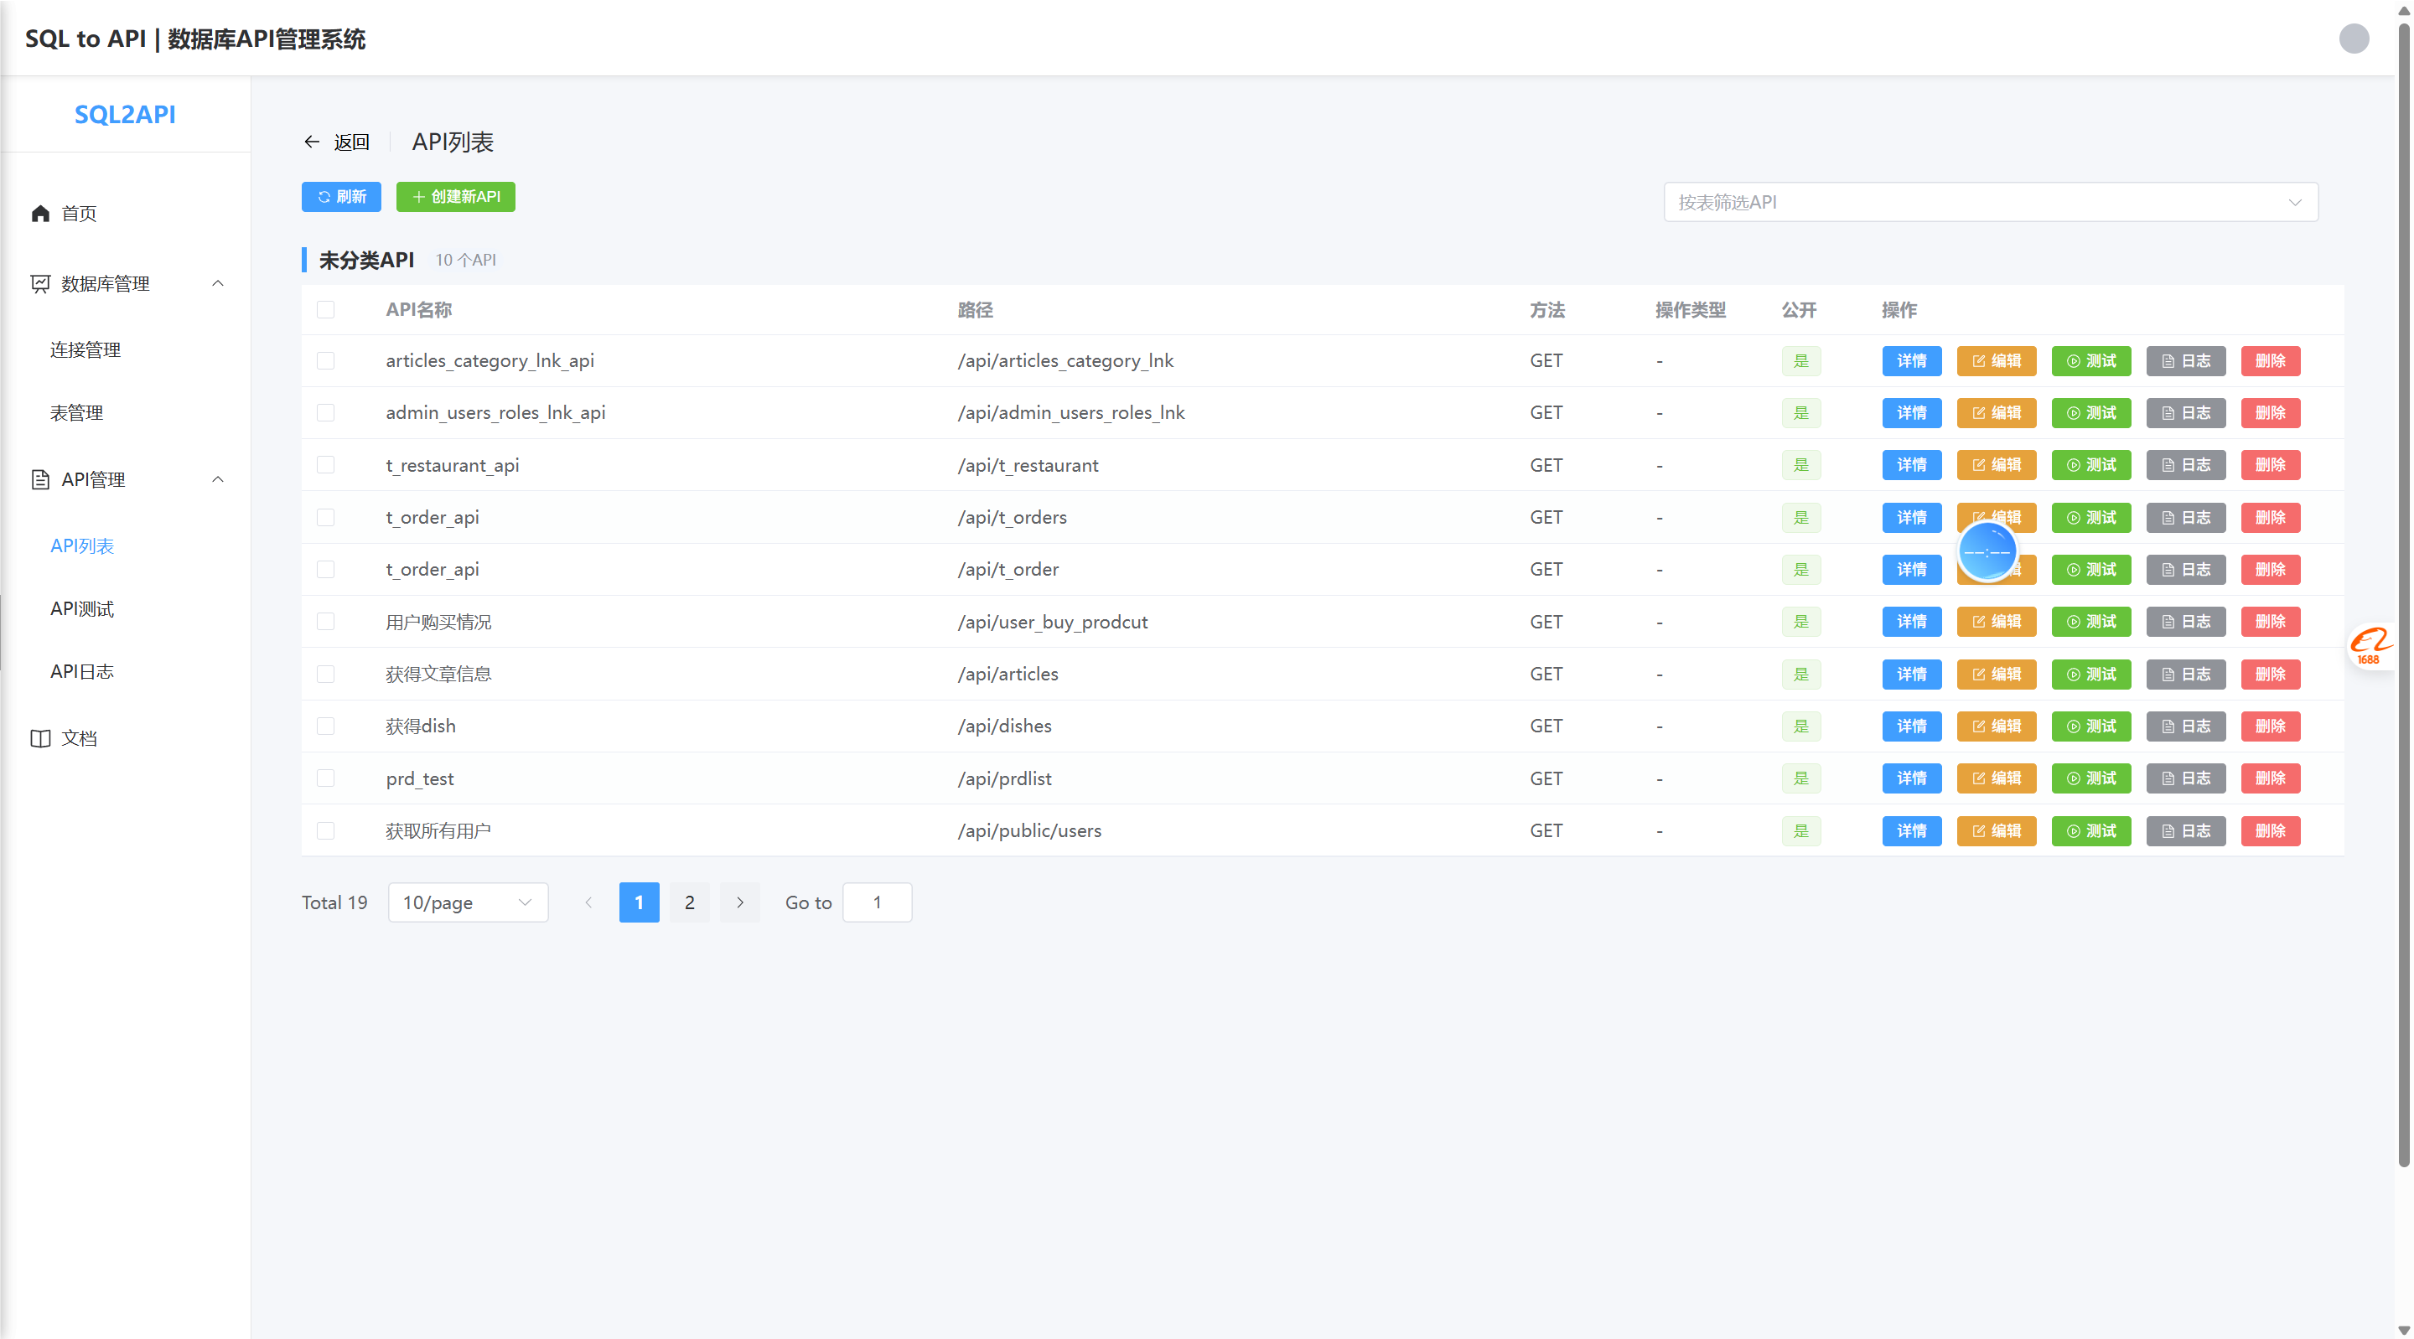Image resolution: width=2414 pixels, height=1339 pixels.
Task: Click the 文档 book icon
Action: (40, 738)
